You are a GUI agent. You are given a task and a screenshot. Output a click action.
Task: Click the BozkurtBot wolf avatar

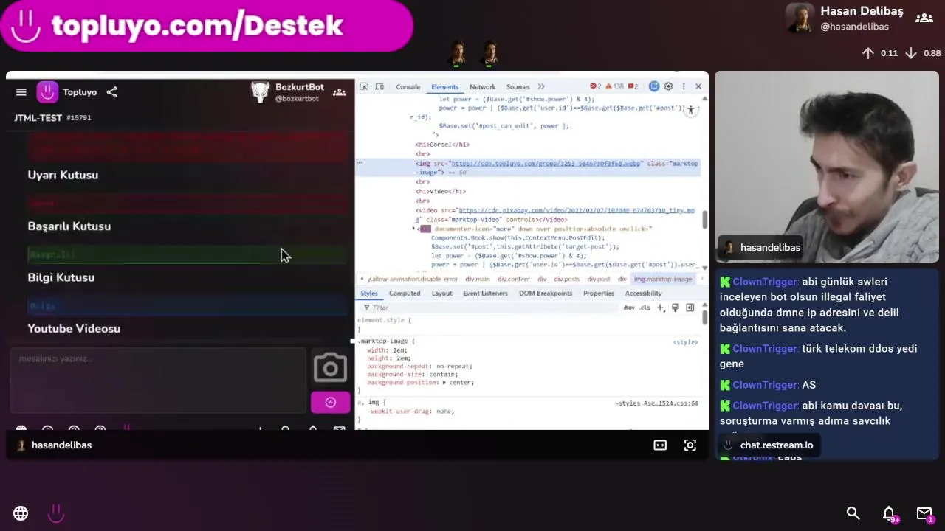click(x=260, y=92)
